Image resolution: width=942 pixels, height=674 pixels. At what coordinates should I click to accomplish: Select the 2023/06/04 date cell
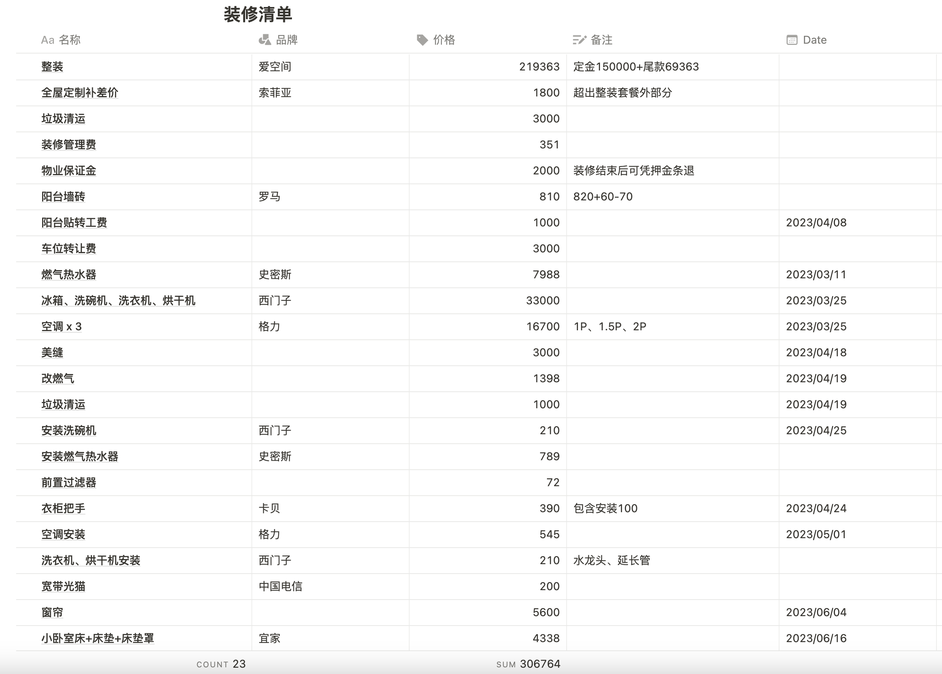tap(816, 612)
